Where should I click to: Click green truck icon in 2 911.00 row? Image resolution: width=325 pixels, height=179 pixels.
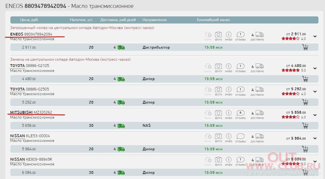(x=121, y=48)
